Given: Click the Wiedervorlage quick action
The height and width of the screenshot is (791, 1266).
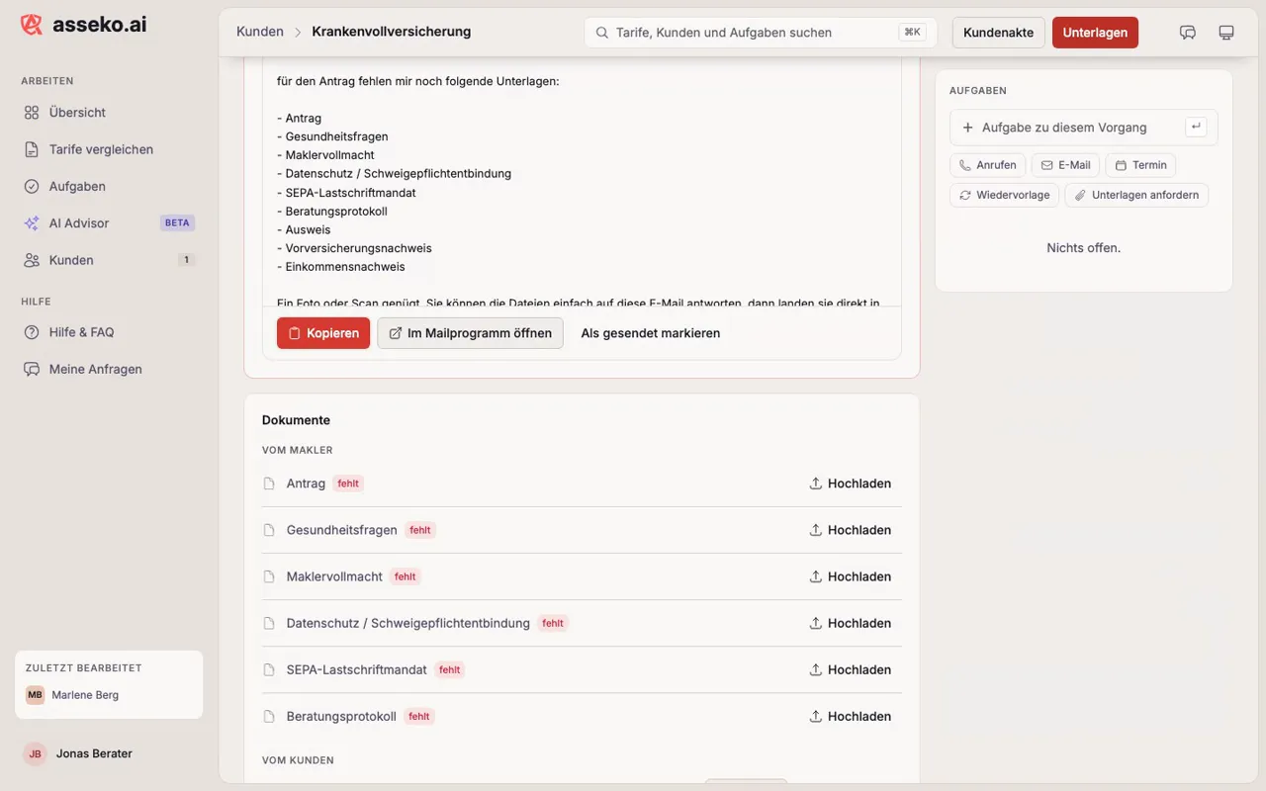Looking at the screenshot, I should tap(1004, 195).
